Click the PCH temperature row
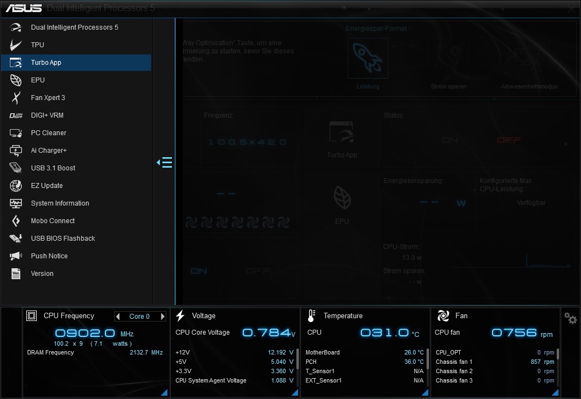581x399 pixels. click(x=365, y=362)
